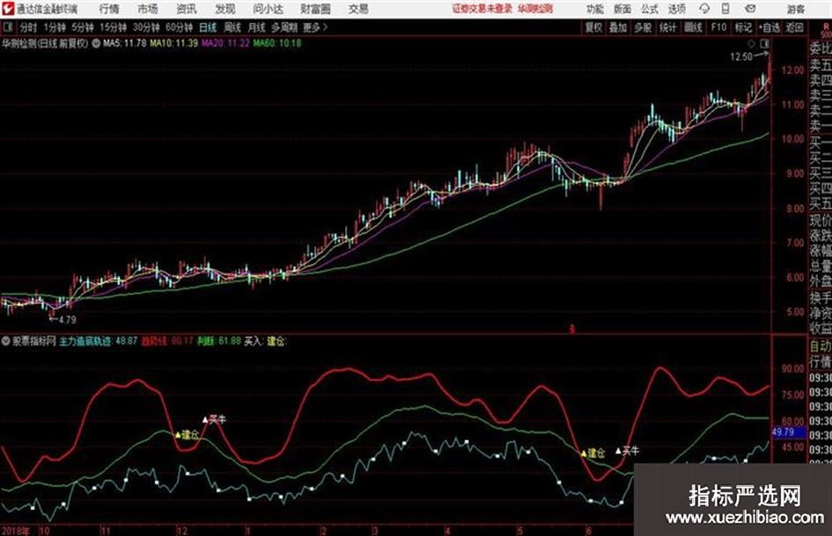Click the diamond icon at chart top right
This screenshot has height=536, width=832.
[751, 44]
